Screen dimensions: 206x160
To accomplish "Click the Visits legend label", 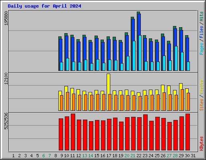I will (202, 87).
